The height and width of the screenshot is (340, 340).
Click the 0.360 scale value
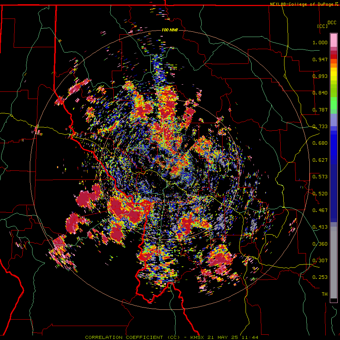click(320, 244)
